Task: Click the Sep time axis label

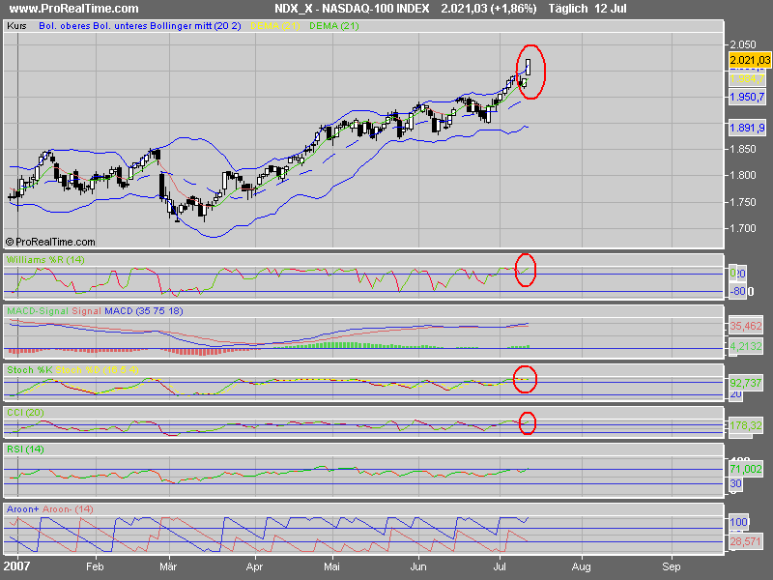Action: point(671,566)
